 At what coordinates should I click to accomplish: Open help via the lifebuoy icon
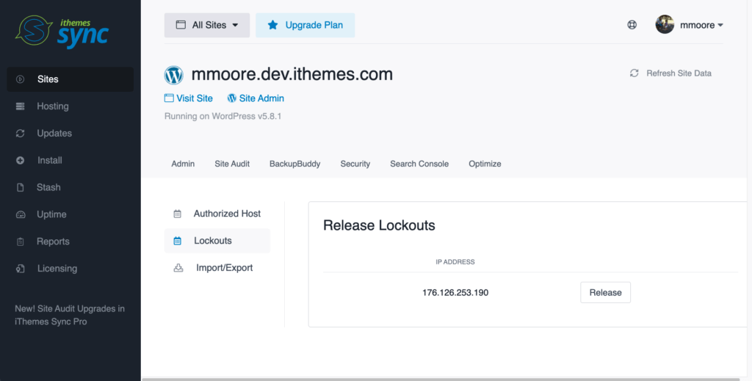click(x=632, y=25)
